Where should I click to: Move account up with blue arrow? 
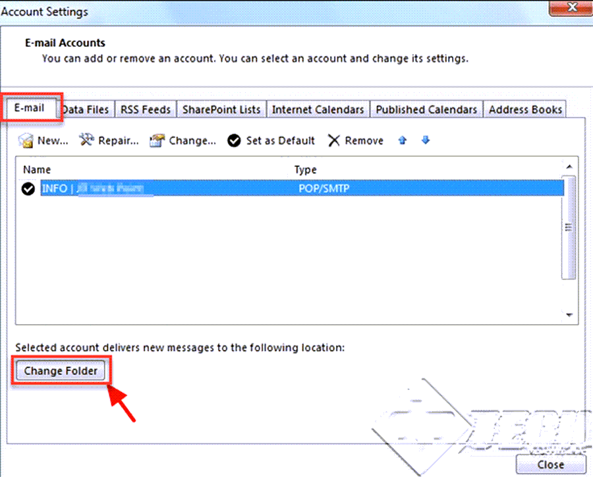[403, 140]
